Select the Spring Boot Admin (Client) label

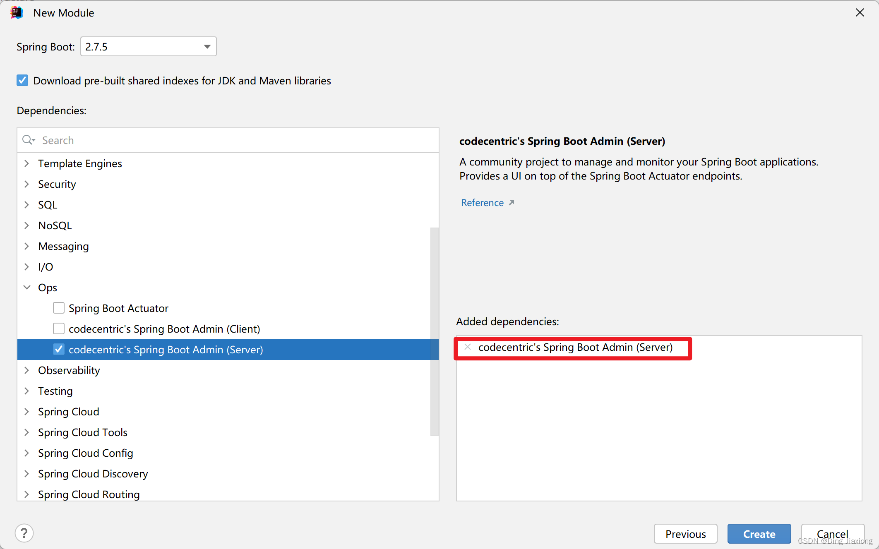click(x=164, y=329)
